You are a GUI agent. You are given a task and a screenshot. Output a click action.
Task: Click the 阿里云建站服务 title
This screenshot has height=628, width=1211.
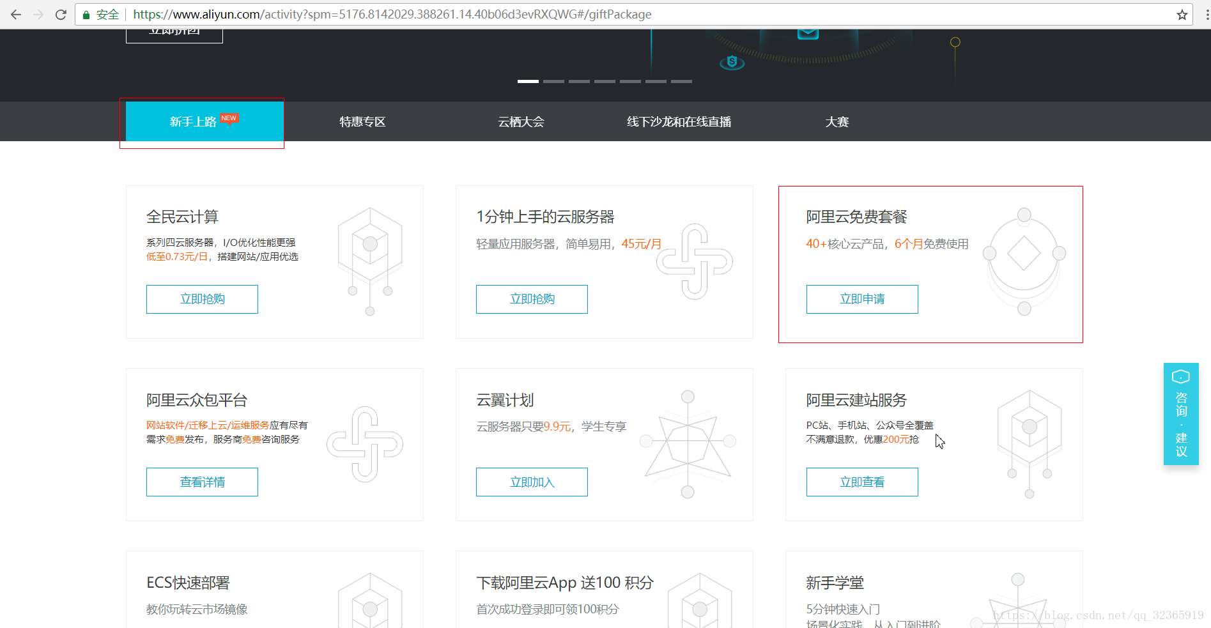pyautogui.click(x=856, y=400)
